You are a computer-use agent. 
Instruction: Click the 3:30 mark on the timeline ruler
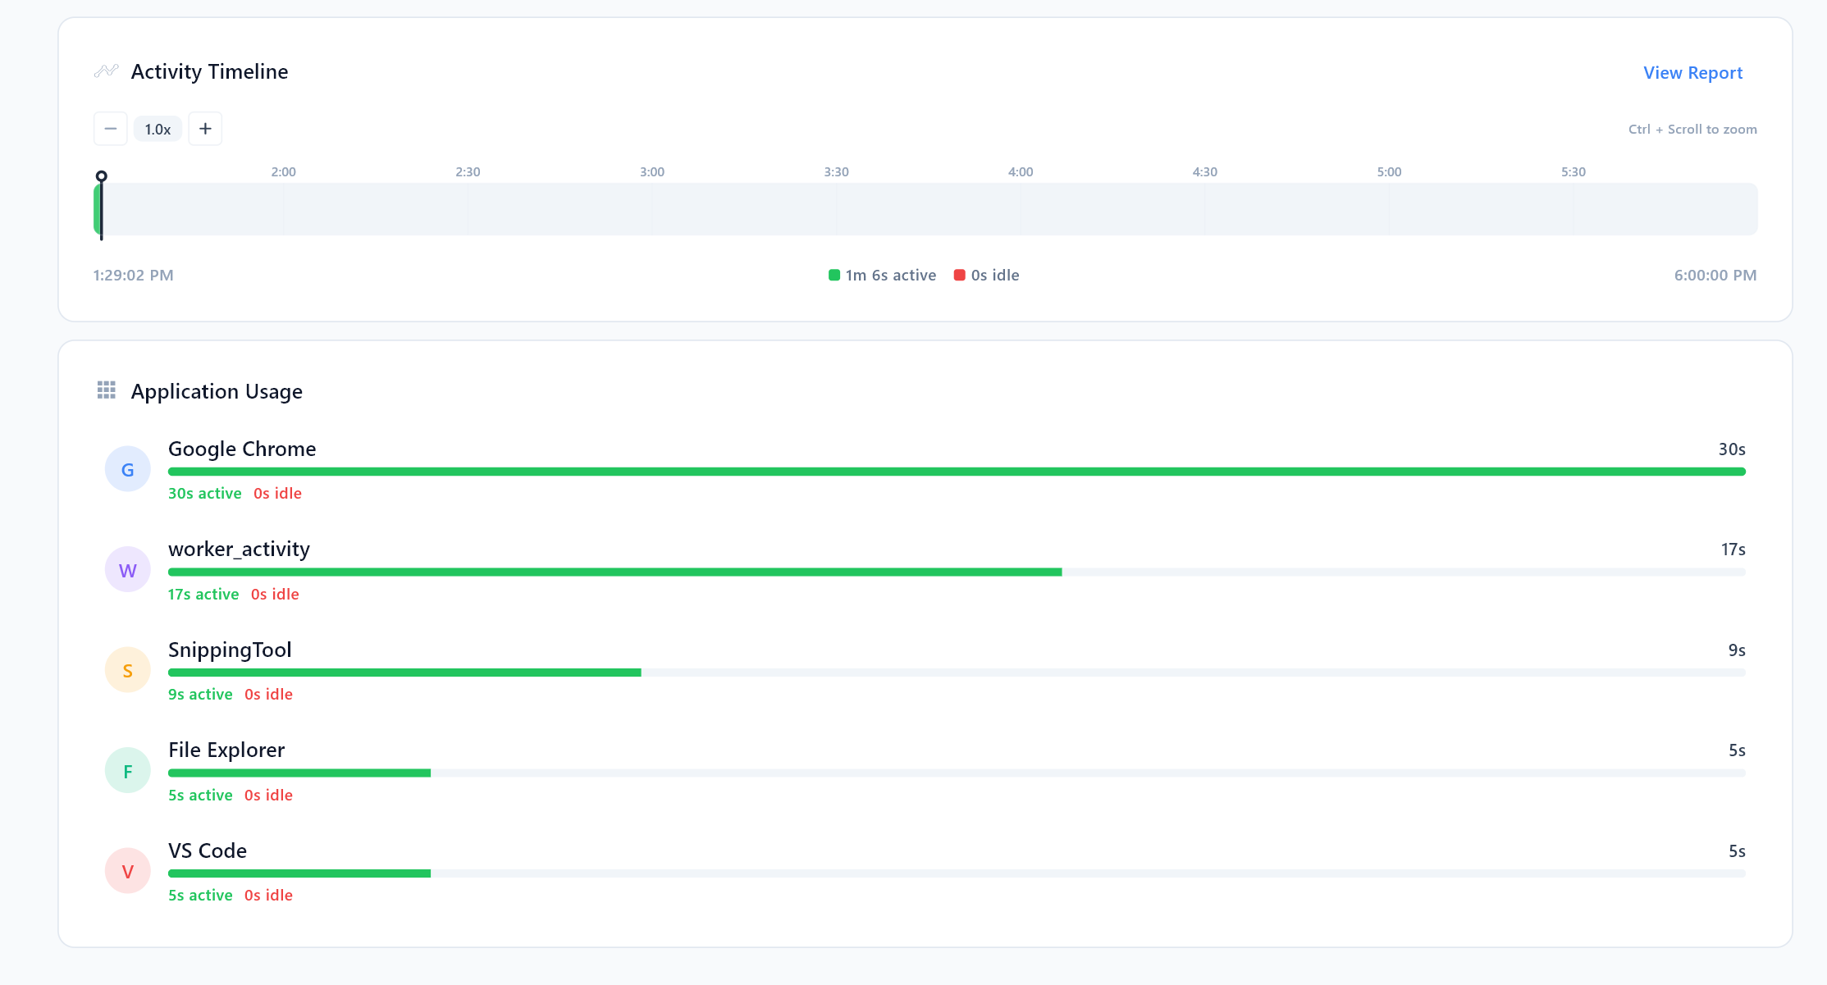tap(836, 171)
